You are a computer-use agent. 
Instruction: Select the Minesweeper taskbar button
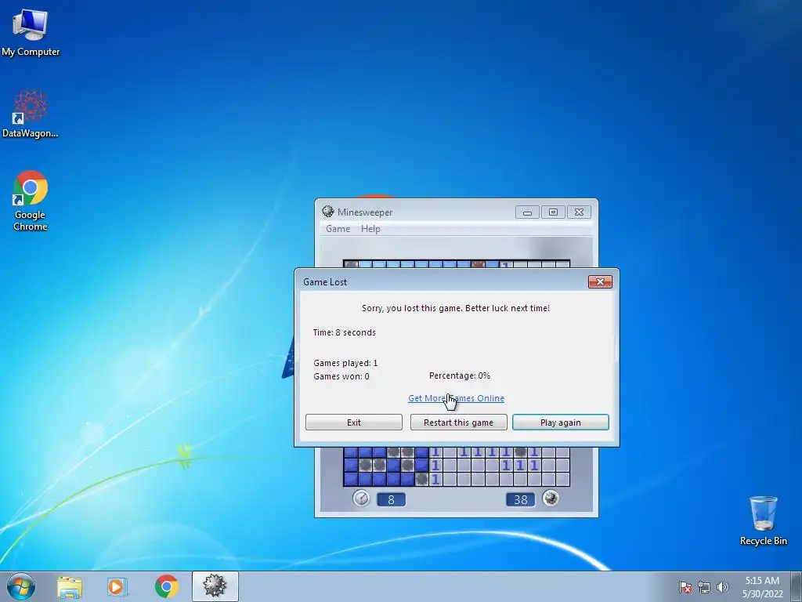(x=215, y=586)
